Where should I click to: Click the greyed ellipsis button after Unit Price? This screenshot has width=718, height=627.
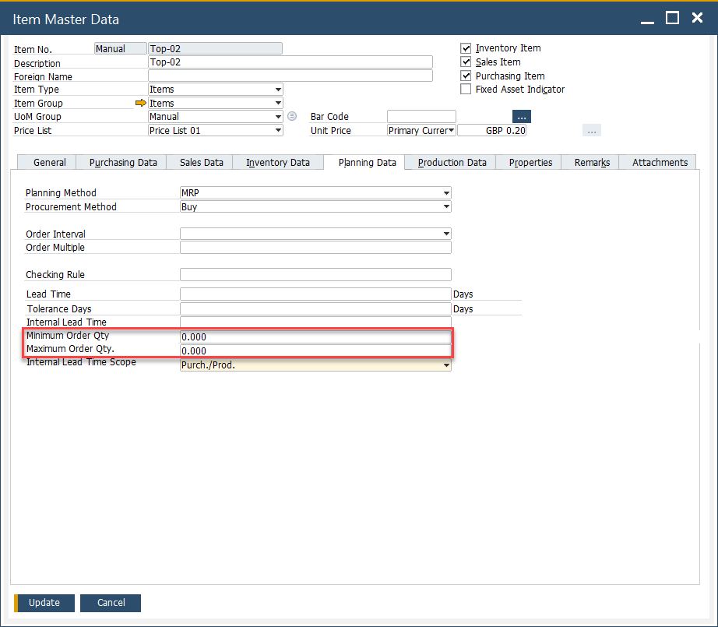click(x=591, y=131)
